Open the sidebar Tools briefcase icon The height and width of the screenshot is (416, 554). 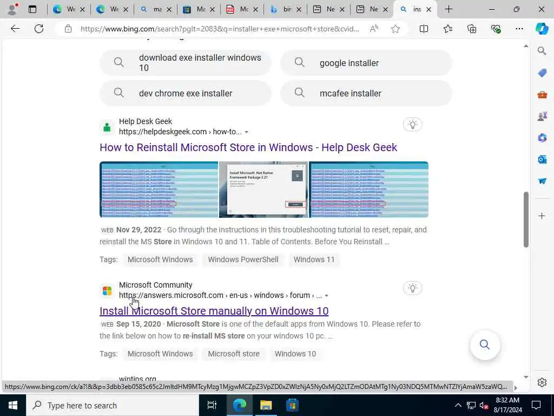[x=542, y=94]
